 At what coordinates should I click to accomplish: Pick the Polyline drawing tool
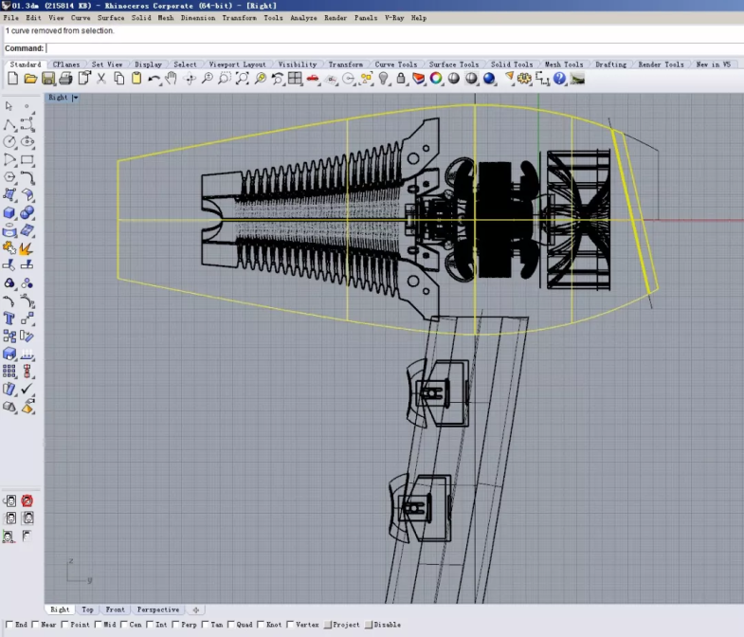[x=10, y=124]
